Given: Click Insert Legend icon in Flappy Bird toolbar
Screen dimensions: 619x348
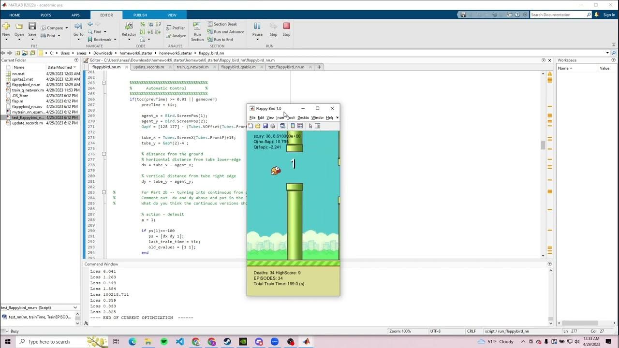Looking at the screenshot, I should [x=300, y=126].
